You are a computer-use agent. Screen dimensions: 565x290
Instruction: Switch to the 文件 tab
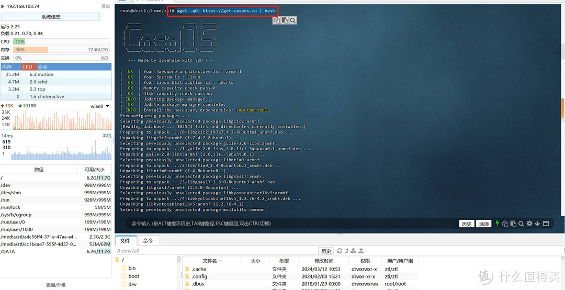[x=126, y=241]
